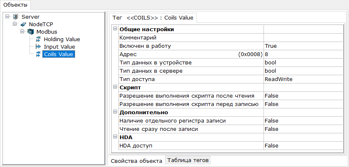Click the HDA section header text

[126, 138]
